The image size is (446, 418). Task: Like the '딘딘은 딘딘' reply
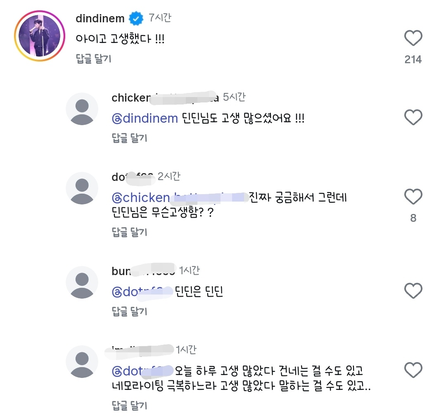(413, 291)
